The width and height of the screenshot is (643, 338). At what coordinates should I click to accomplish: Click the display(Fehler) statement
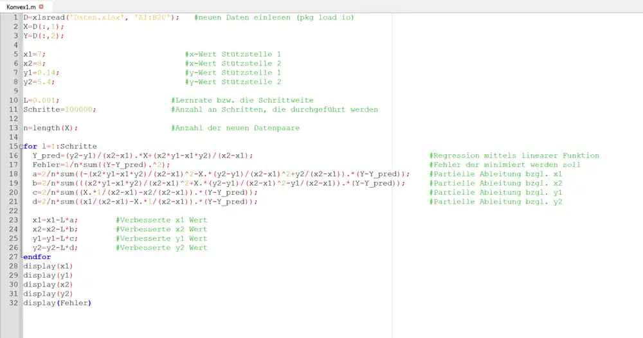click(x=57, y=303)
